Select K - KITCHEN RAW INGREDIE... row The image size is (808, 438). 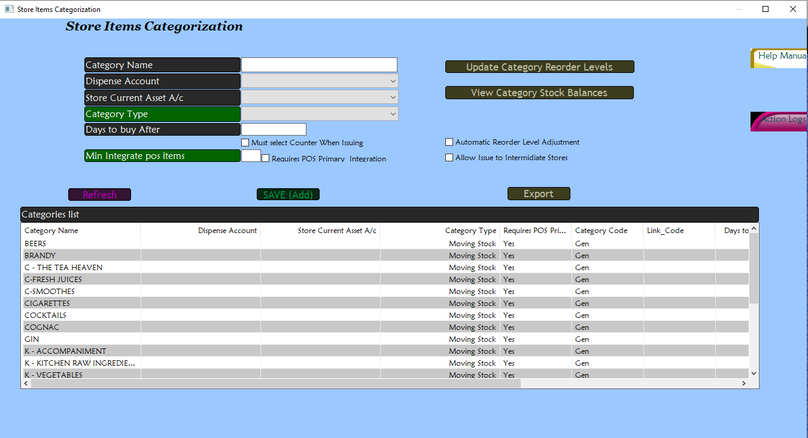point(385,363)
